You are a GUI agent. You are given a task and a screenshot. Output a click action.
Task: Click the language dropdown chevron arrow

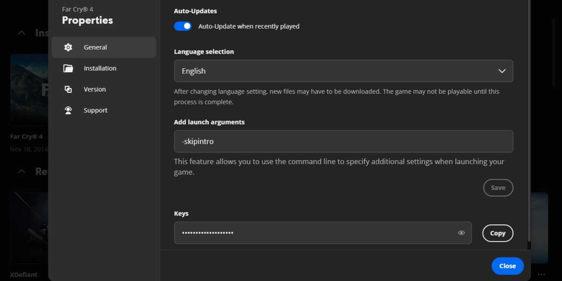[x=502, y=71]
